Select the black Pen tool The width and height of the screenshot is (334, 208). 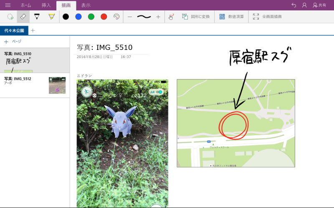click(37, 17)
